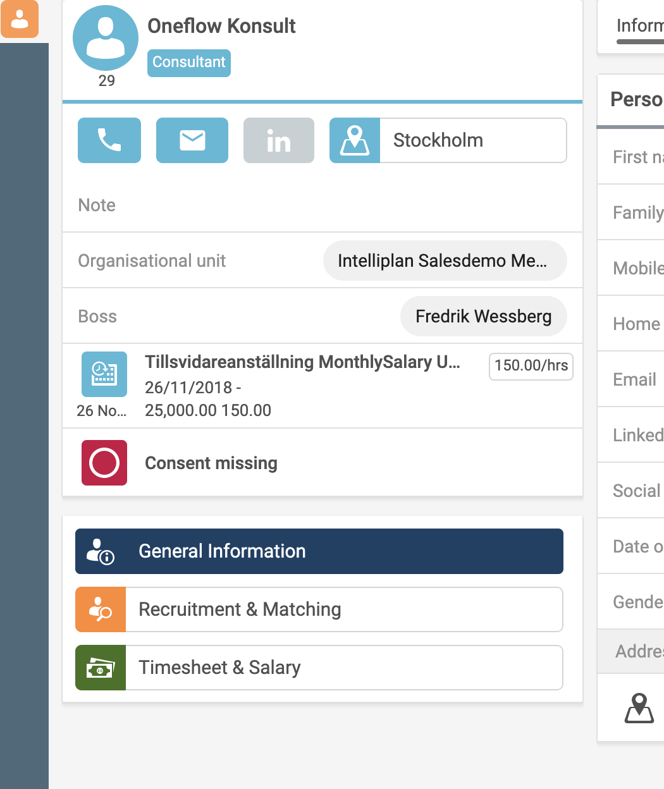Click the email envelope icon button
The width and height of the screenshot is (664, 789).
pos(192,140)
